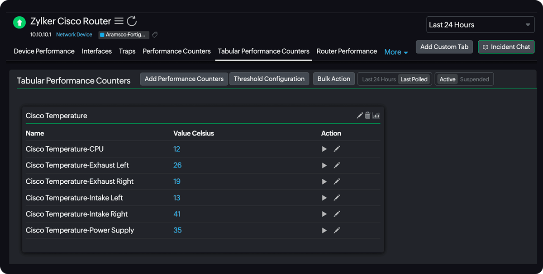Expand the More navigation menu
The image size is (543, 274).
click(x=395, y=51)
